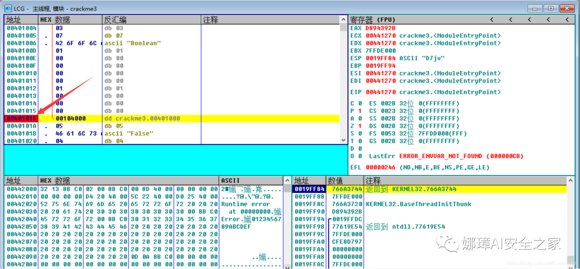Viewport: 580px width, 269px height.
Task: Click the stack pane scrollbar up arrow
Action: click(570, 181)
